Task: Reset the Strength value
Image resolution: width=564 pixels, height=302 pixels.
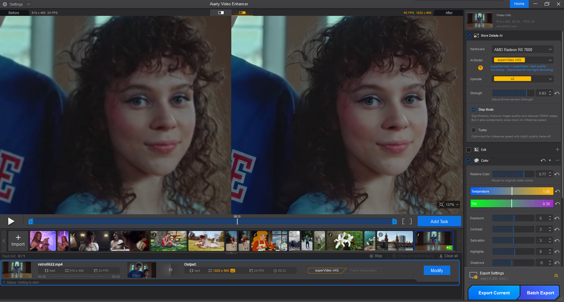Action: click(557, 93)
